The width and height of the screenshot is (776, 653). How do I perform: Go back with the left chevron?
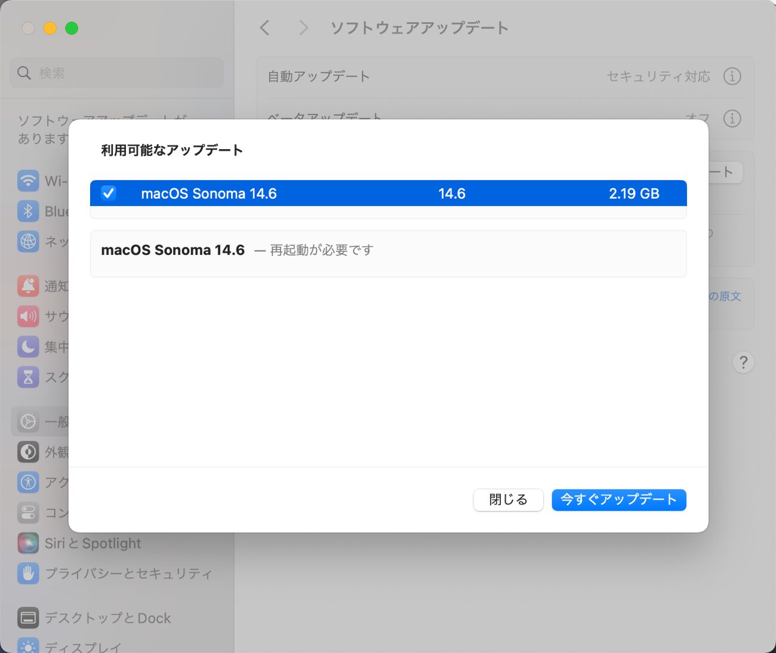(x=265, y=27)
